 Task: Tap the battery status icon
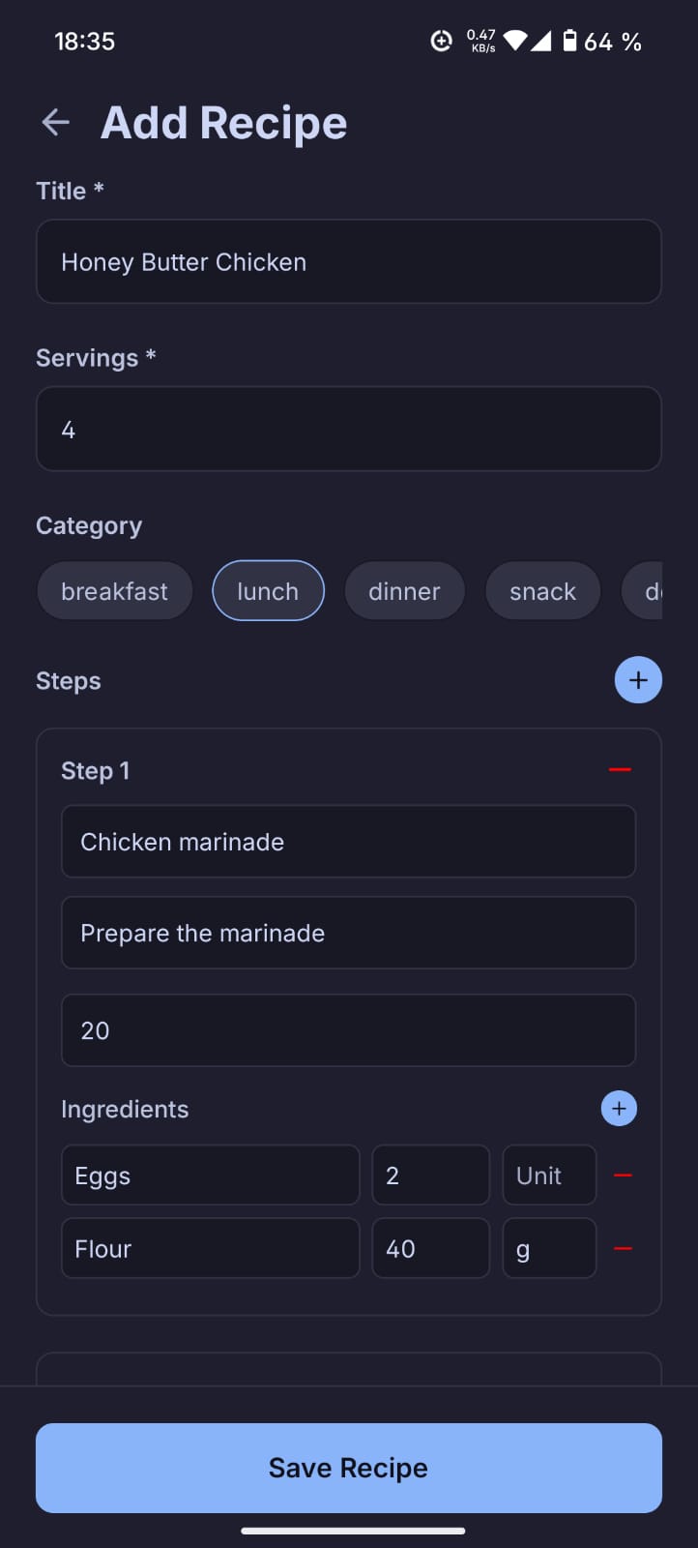coord(570,41)
